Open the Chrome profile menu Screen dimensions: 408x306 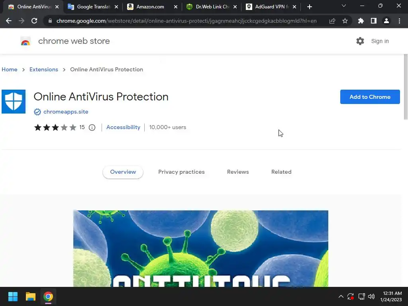pos(386,21)
